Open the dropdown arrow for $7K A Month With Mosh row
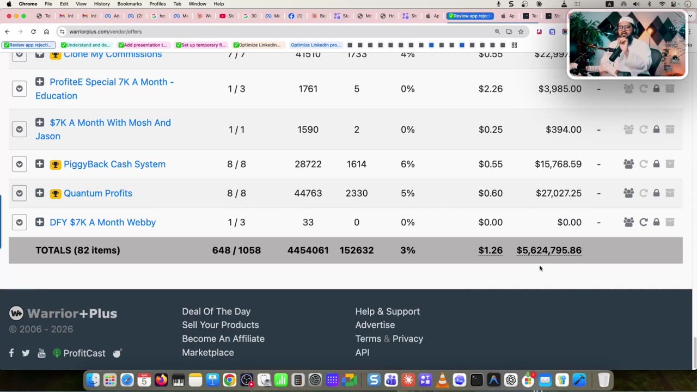 pyautogui.click(x=19, y=130)
